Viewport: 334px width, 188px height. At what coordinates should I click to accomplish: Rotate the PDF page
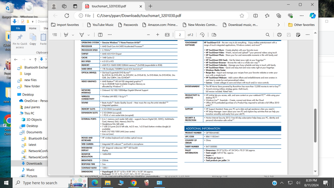(202, 35)
